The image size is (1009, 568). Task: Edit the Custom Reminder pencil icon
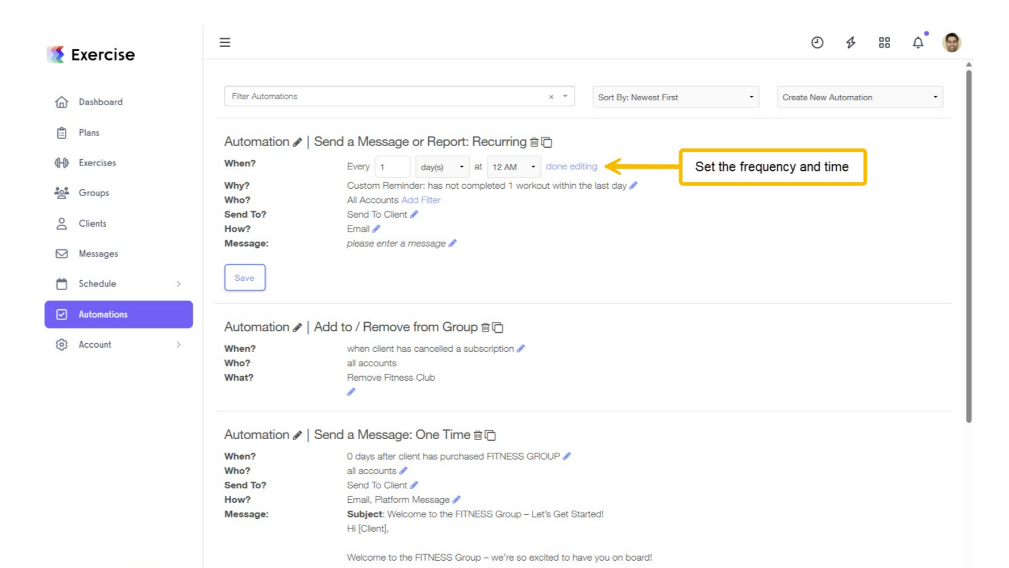[633, 186]
